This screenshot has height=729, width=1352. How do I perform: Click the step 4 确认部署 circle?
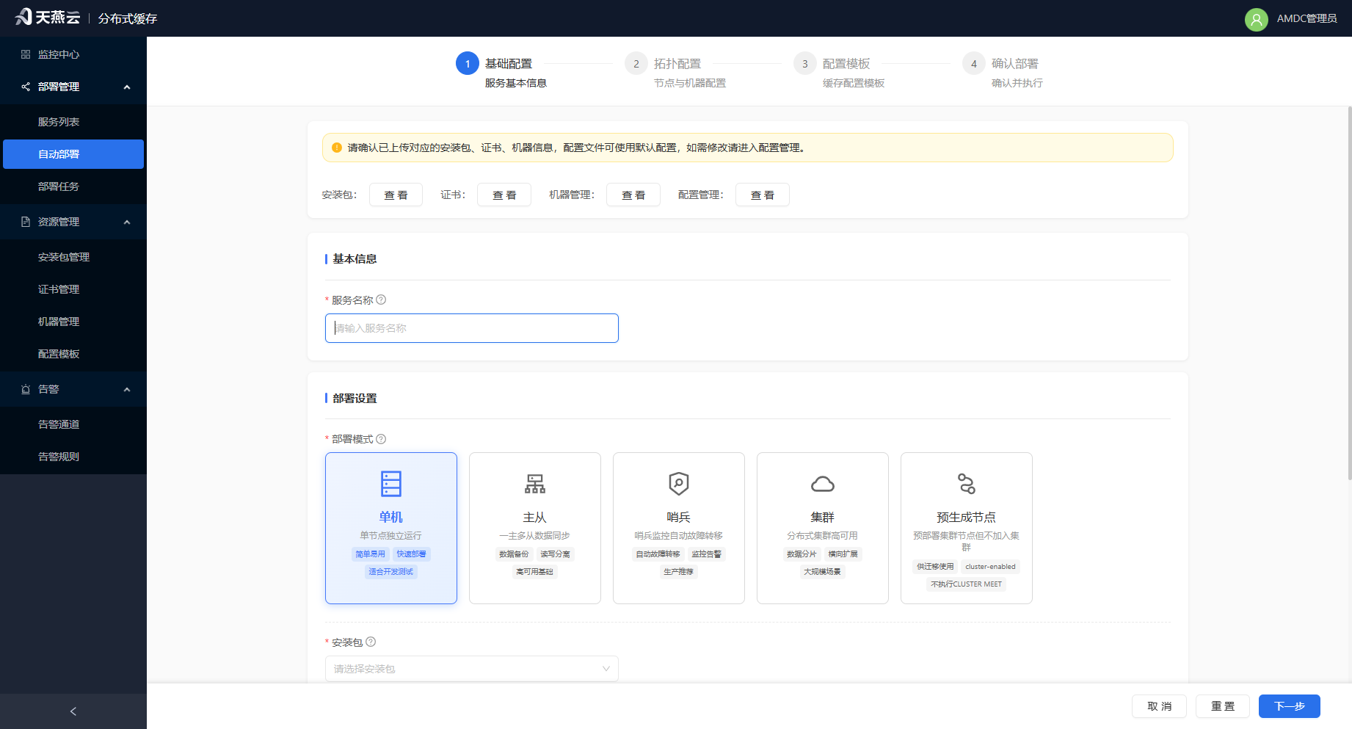974,64
